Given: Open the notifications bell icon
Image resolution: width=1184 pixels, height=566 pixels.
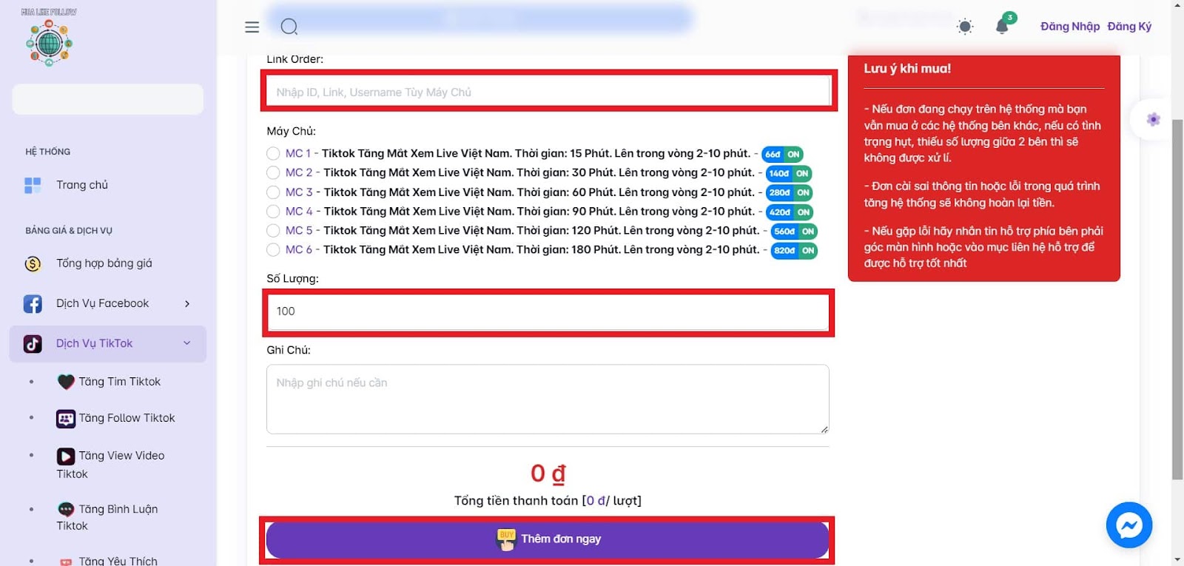Looking at the screenshot, I should [1002, 27].
